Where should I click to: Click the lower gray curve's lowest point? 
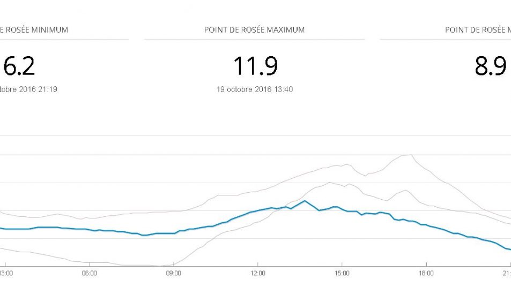[160, 266]
